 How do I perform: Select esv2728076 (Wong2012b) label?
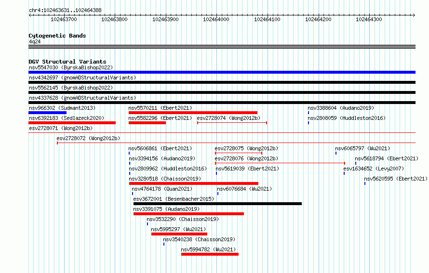(246, 158)
